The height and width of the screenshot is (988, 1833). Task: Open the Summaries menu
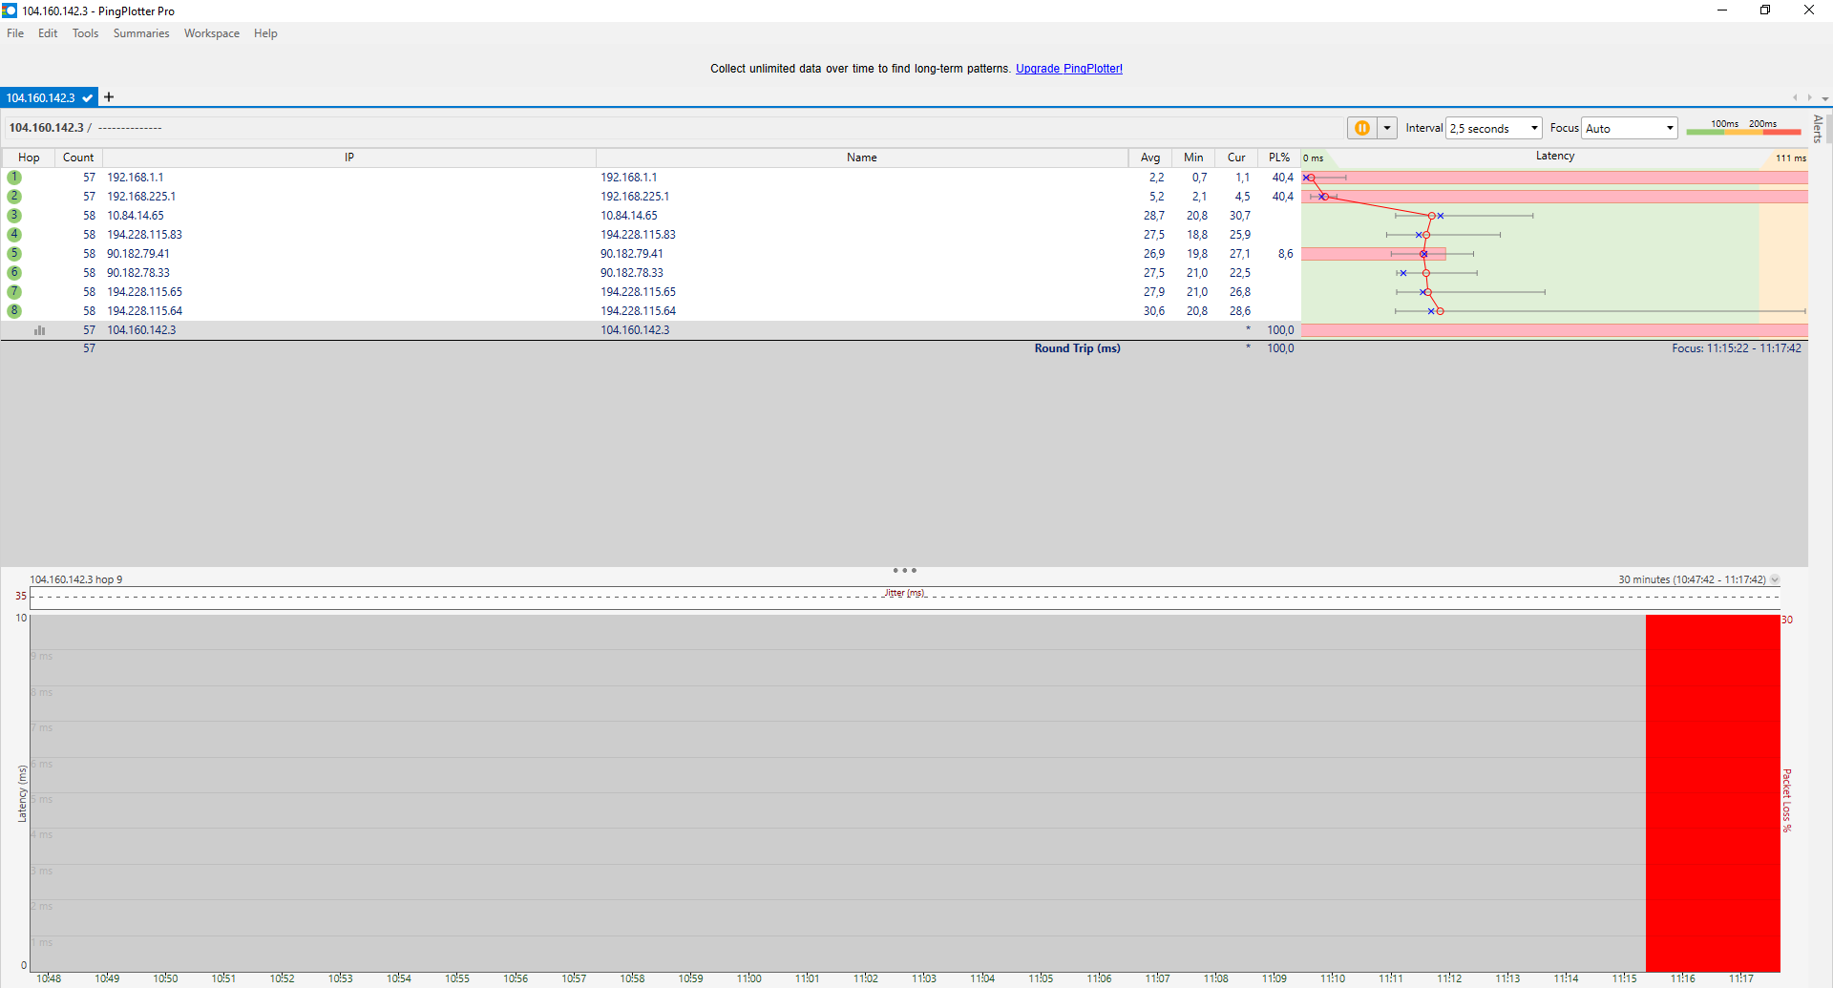click(140, 33)
